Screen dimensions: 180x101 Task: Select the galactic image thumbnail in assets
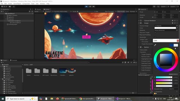tap(71, 71)
